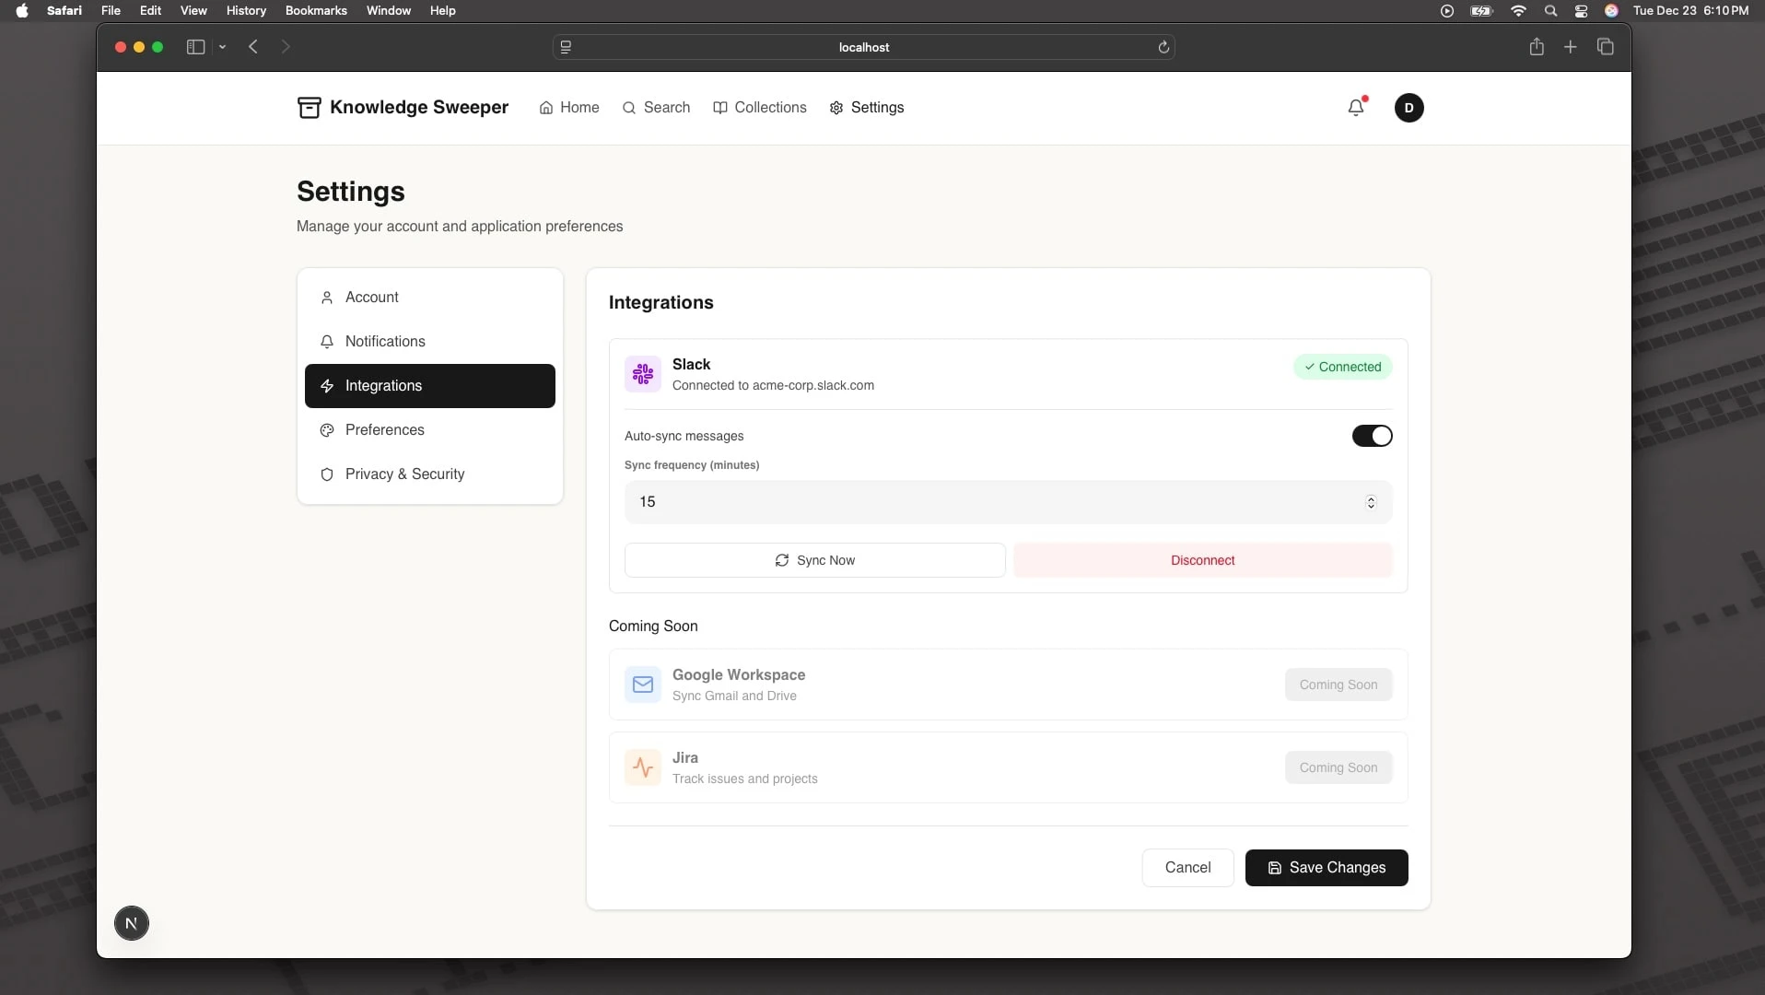Screen dimensions: 1765x995
Task: Open Safari sidebar dropdown chevron
Action: click(222, 47)
